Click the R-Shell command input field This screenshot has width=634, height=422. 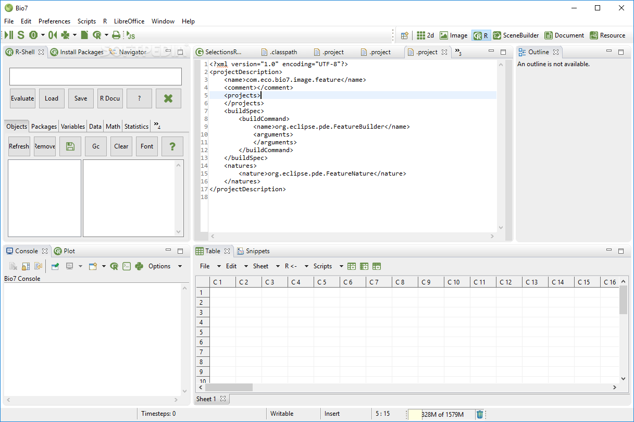[95, 77]
